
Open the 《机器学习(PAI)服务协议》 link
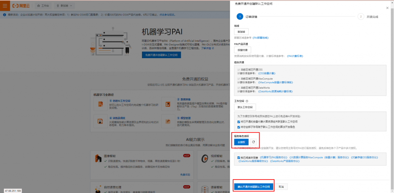(274, 158)
